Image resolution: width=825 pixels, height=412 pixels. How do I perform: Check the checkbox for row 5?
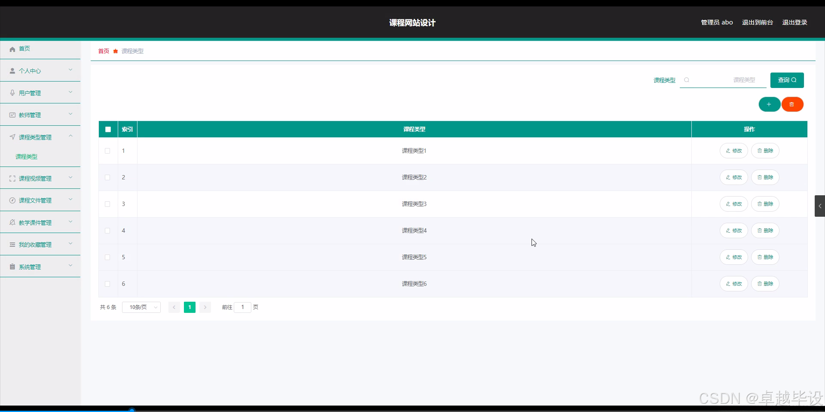click(x=107, y=257)
